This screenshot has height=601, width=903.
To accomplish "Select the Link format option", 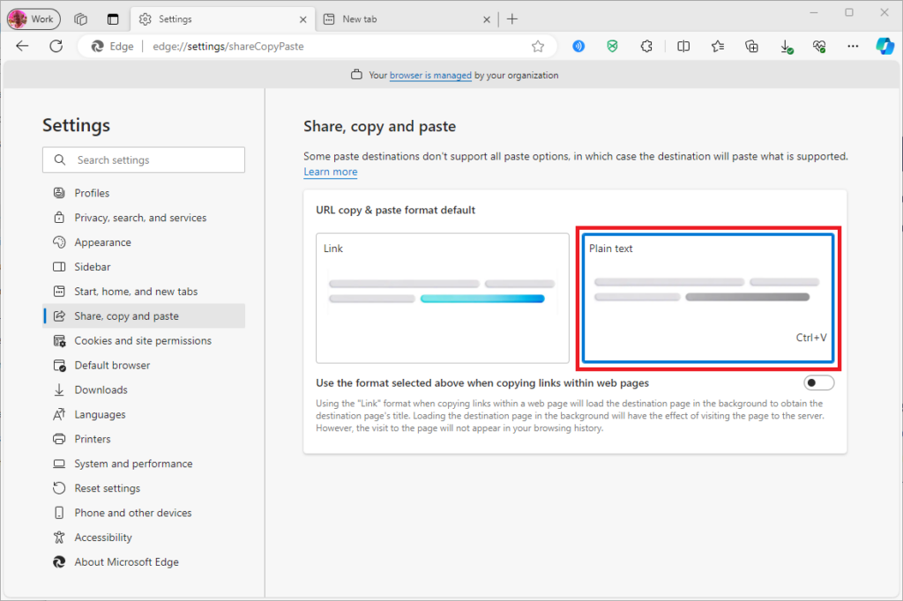I will coord(443,298).
